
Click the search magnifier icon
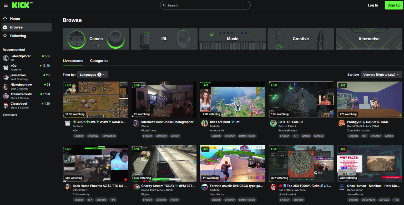164,5
